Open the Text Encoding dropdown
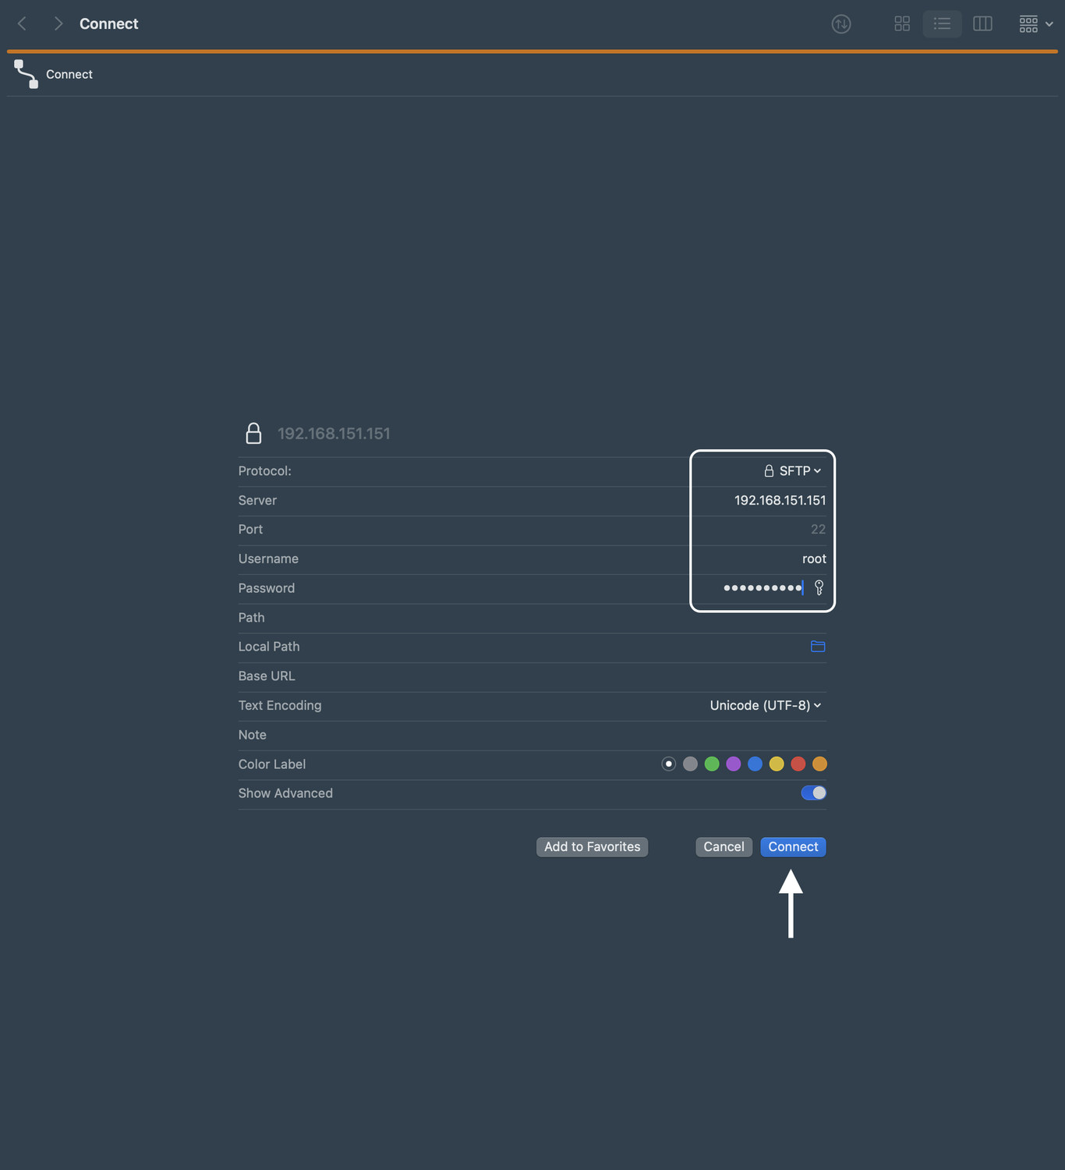1065x1170 pixels. coord(765,706)
